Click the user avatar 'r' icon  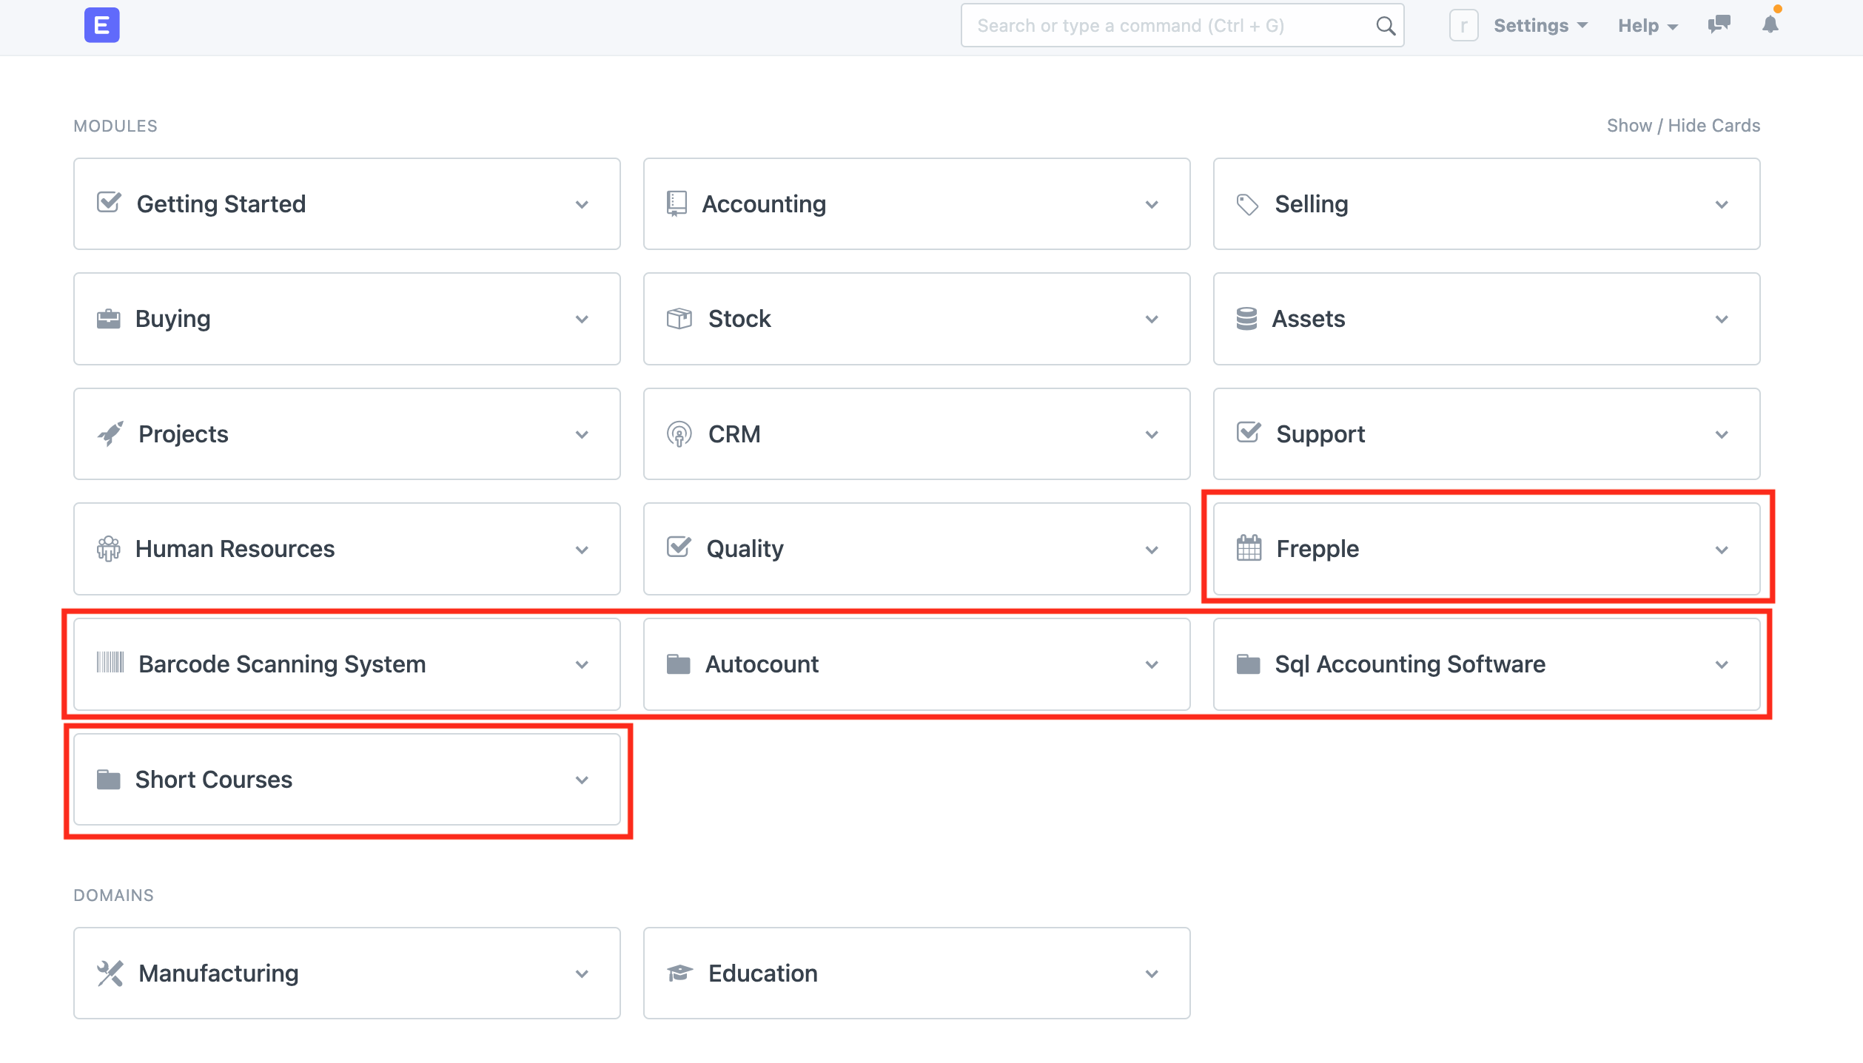1463,26
